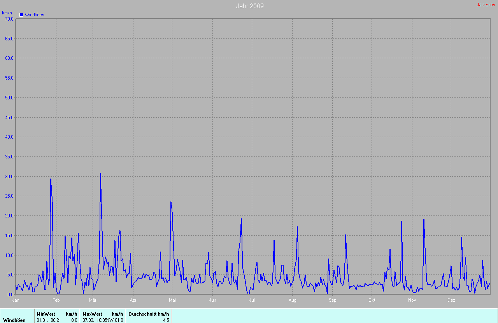Select the average value 4.5 cell
Screen dimensions: 498x323
[166, 320]
